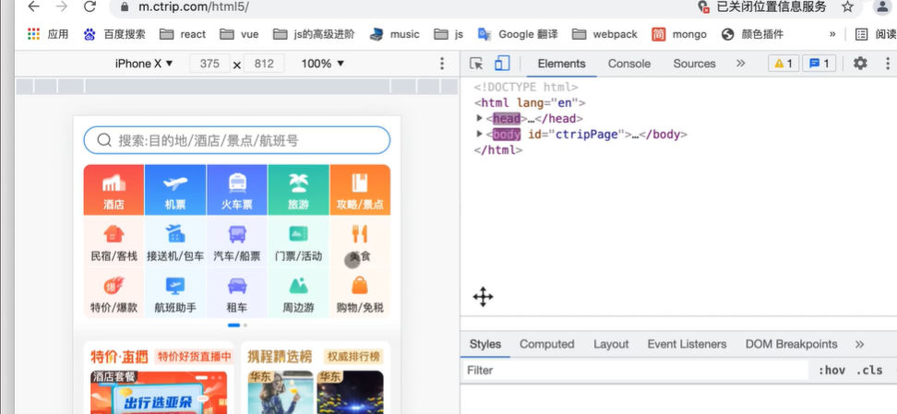The width and height of the screenshot is (897, 414).
Task: Show more DevTools tabs chevron
Action: [741, 64]
